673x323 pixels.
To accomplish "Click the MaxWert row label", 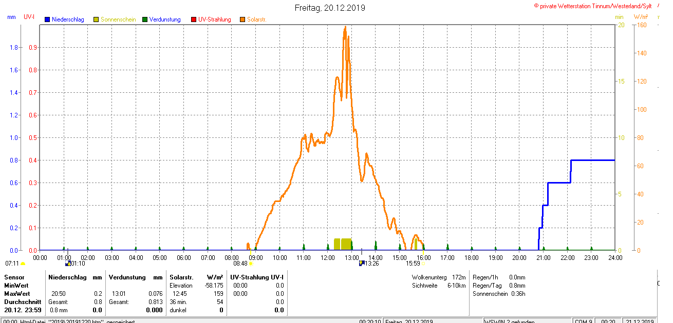I will [17, 294].
